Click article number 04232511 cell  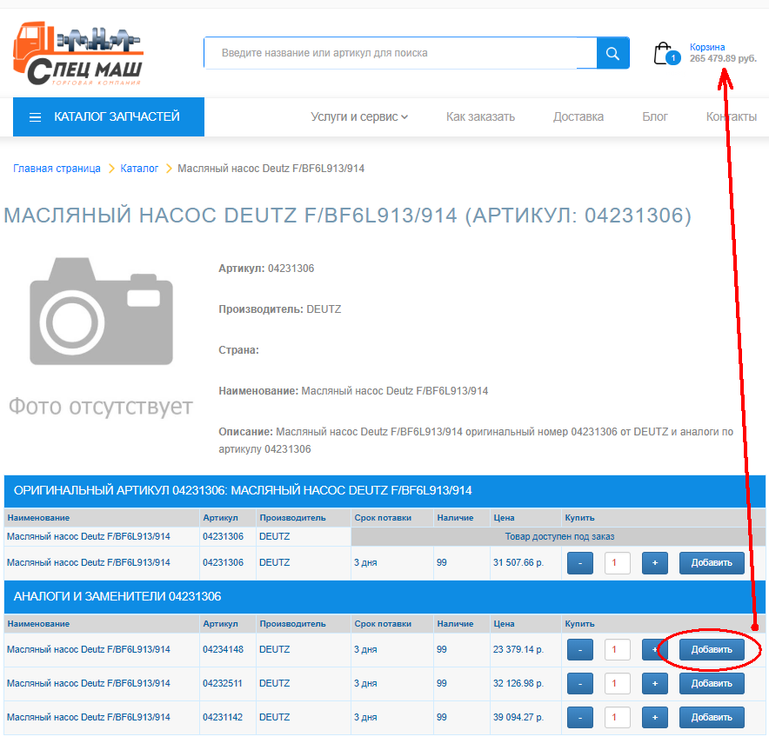(228, 683)
